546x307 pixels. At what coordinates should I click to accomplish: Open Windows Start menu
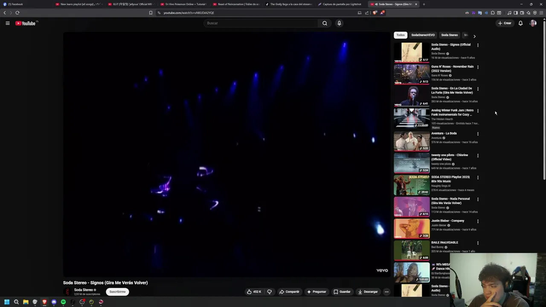click(7, 302)
